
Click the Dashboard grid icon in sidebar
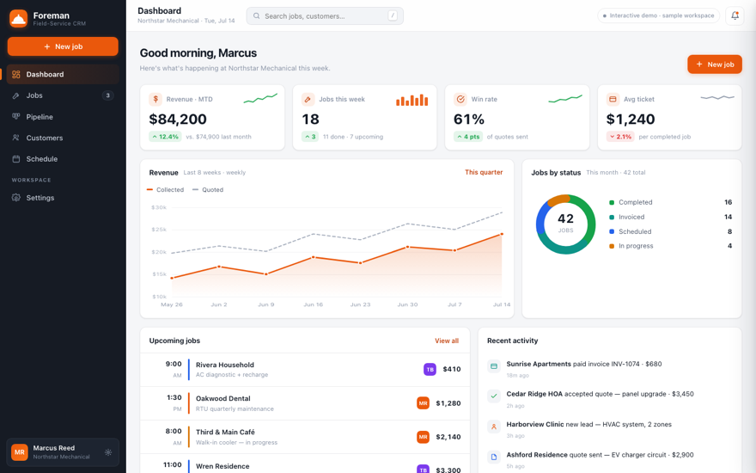pyautogui.click(x=16, y=74)
